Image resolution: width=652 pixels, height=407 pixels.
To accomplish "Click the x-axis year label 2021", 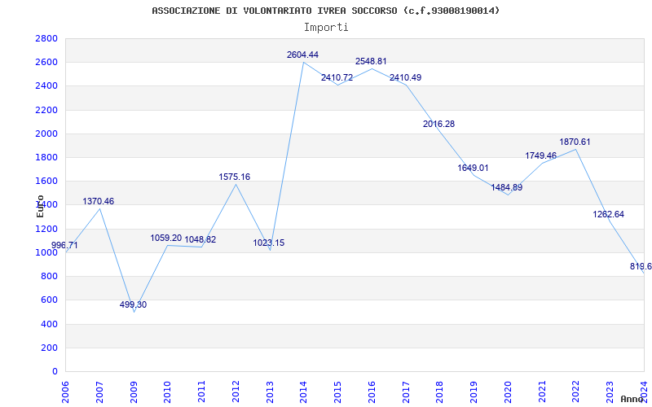I will [x=542, y=392].
